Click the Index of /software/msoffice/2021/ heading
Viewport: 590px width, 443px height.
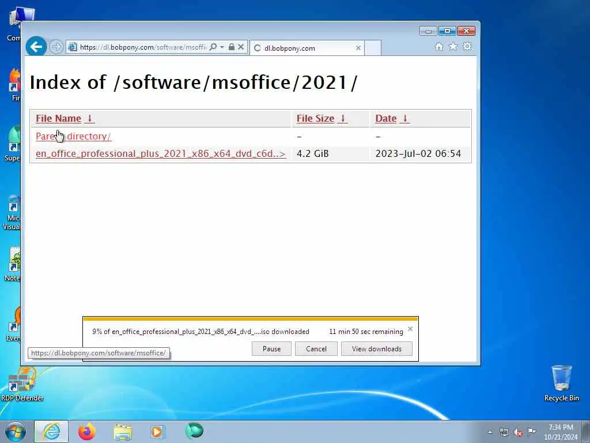[x=193, y=82]
